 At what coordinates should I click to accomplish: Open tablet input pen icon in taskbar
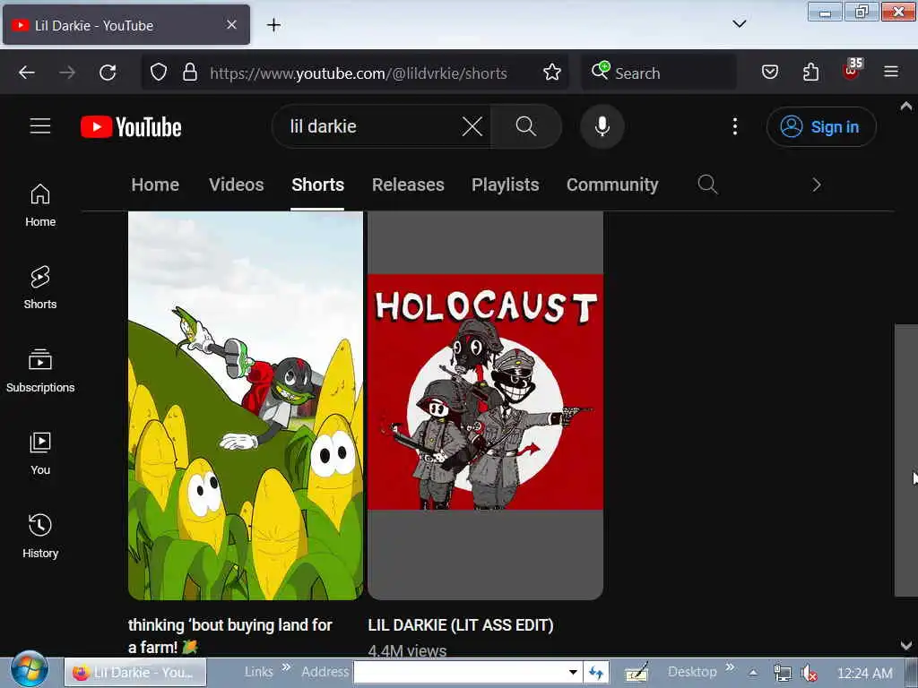[637, 673]
